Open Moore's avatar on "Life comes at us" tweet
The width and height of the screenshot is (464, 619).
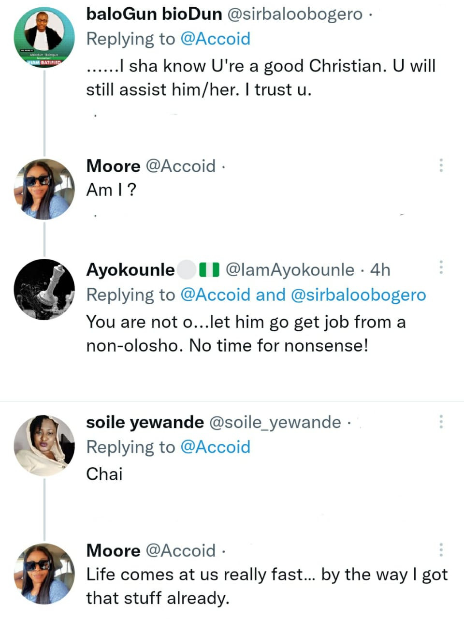coord(44,574)
